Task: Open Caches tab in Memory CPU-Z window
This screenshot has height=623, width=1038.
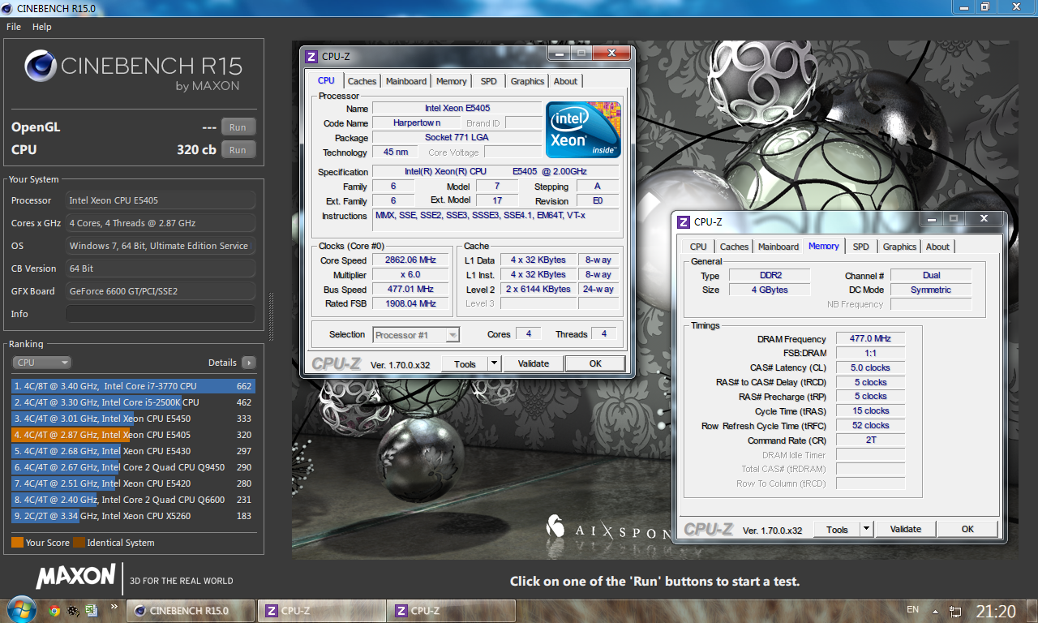Action: coord(735,247)
